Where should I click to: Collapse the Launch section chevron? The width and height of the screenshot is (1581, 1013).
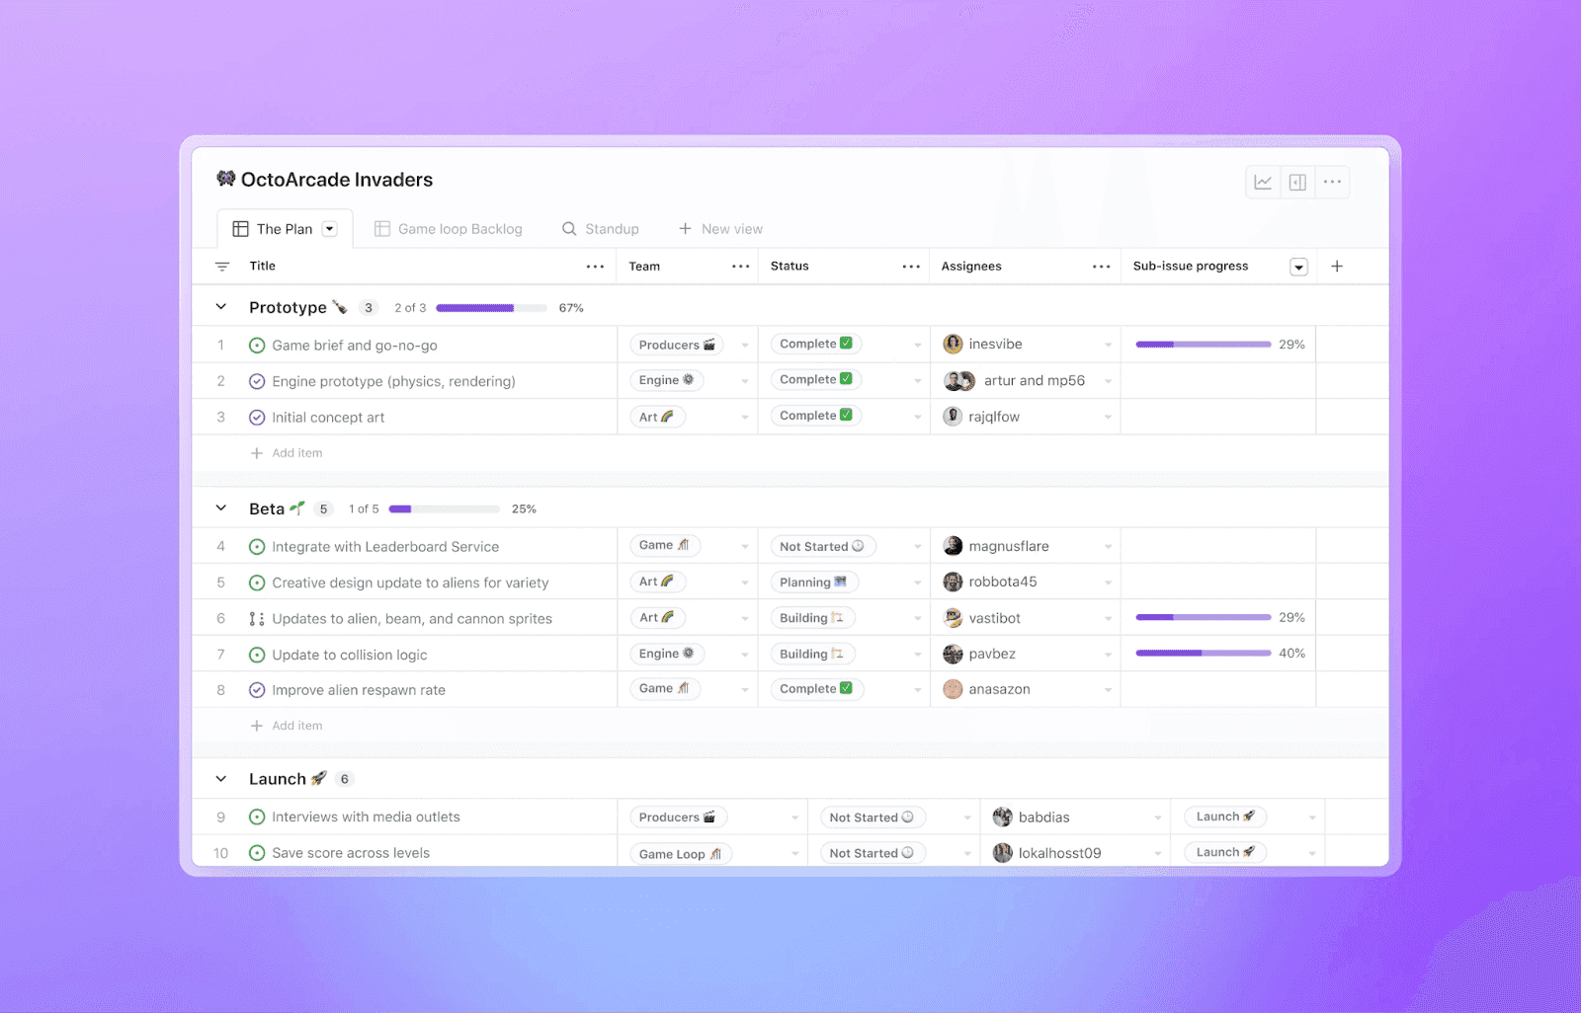[x=221, y=778]
